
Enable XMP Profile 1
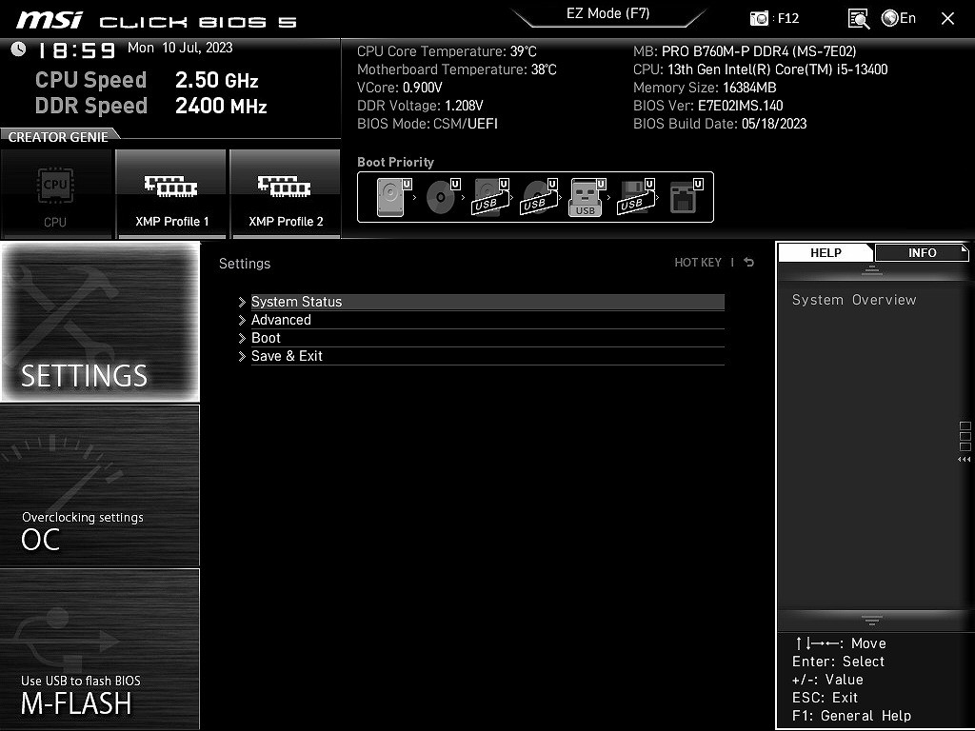(171, 193)
